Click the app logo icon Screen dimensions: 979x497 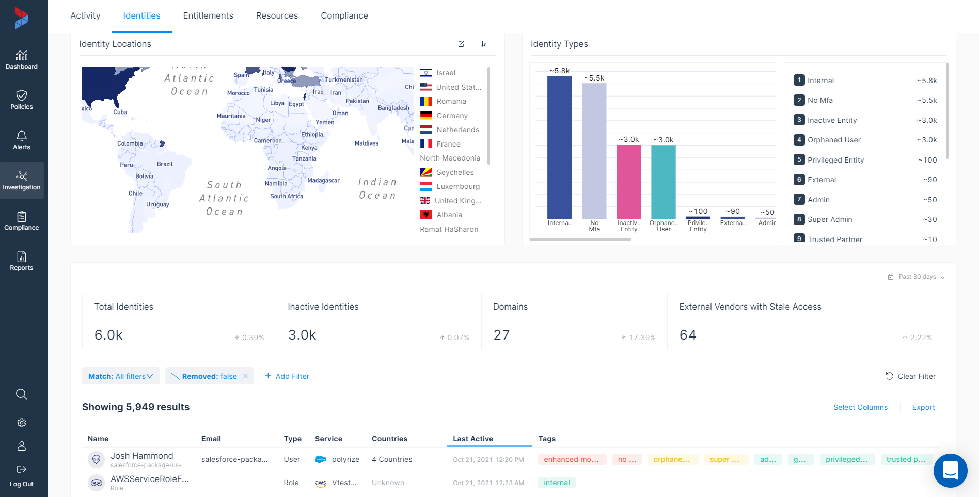(22, 18)
